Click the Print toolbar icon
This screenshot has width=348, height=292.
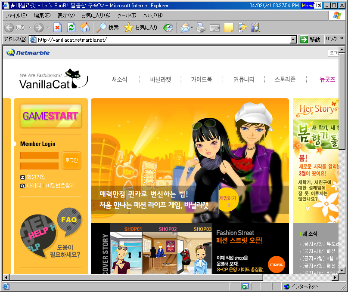201,28
